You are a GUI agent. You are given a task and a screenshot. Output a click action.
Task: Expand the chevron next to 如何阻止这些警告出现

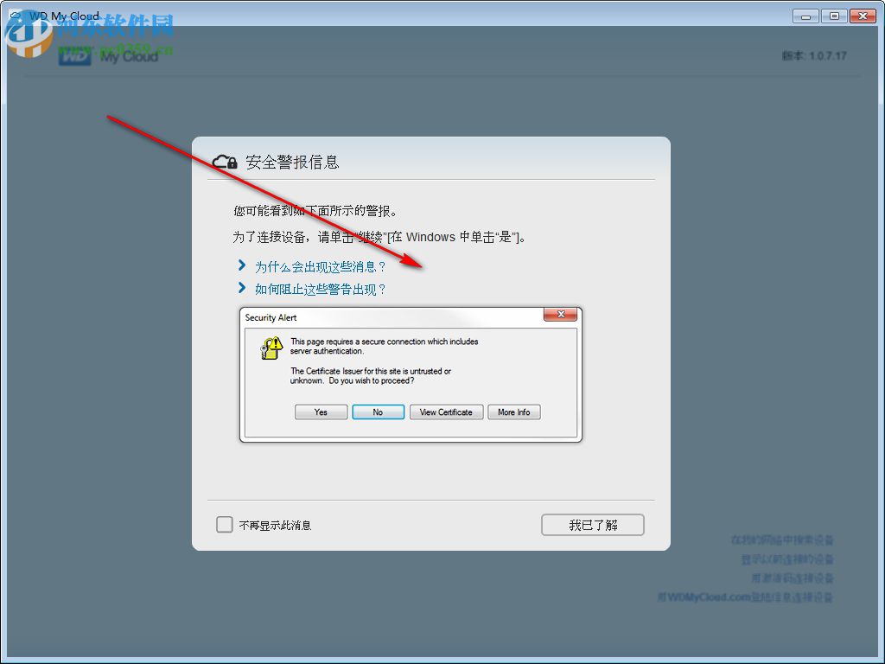[242, 288]
